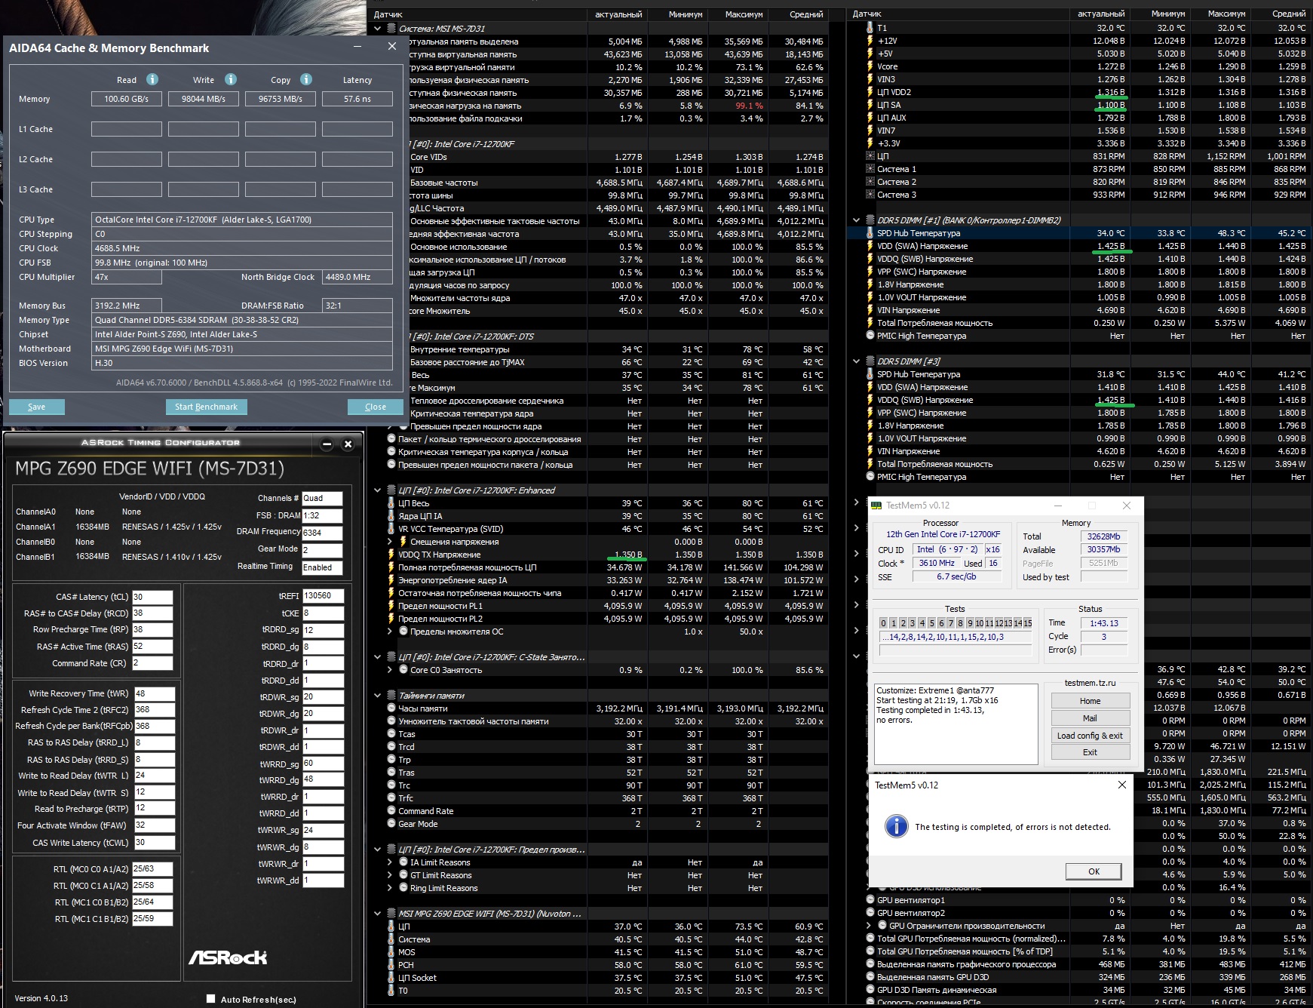
Task: Collapse the Intel Core i7-12700KF: Enhanced group
Action: (x=377, y=490)
